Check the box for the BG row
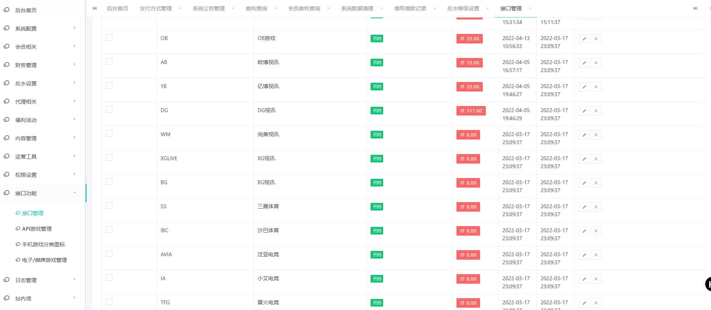The height and width of the screenshot is (310, 711). 109,182
